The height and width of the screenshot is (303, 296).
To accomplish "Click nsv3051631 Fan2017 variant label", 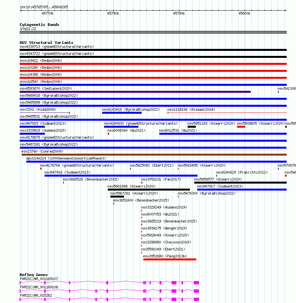I will pyautogui.click(x=161, y=179).
